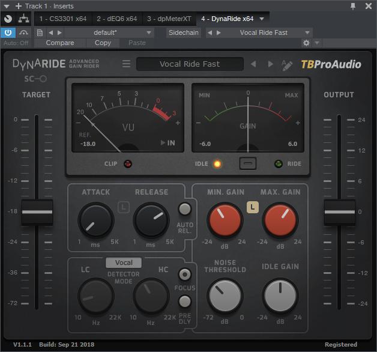The height and width of the screenshot is (352, 377).
Task: Open the Vocal detector mode selector
Action: pos(124,262)
